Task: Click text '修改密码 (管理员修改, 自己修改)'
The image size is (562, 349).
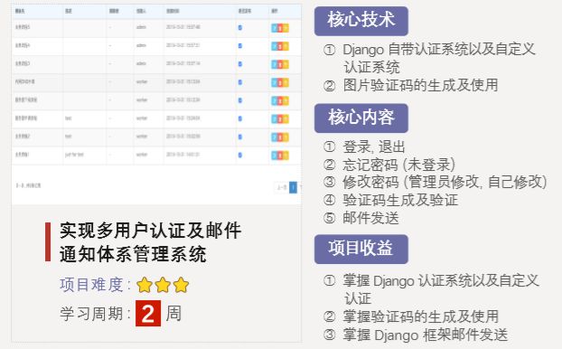Action: point(445,182)
